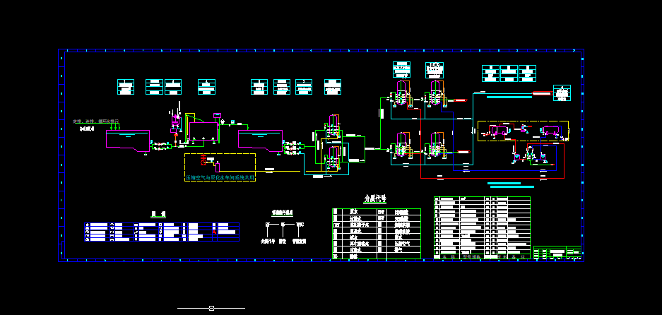This screenshot has width=662, height=315.
Task: Select the blue legend table
Action: tap(162, 232)
